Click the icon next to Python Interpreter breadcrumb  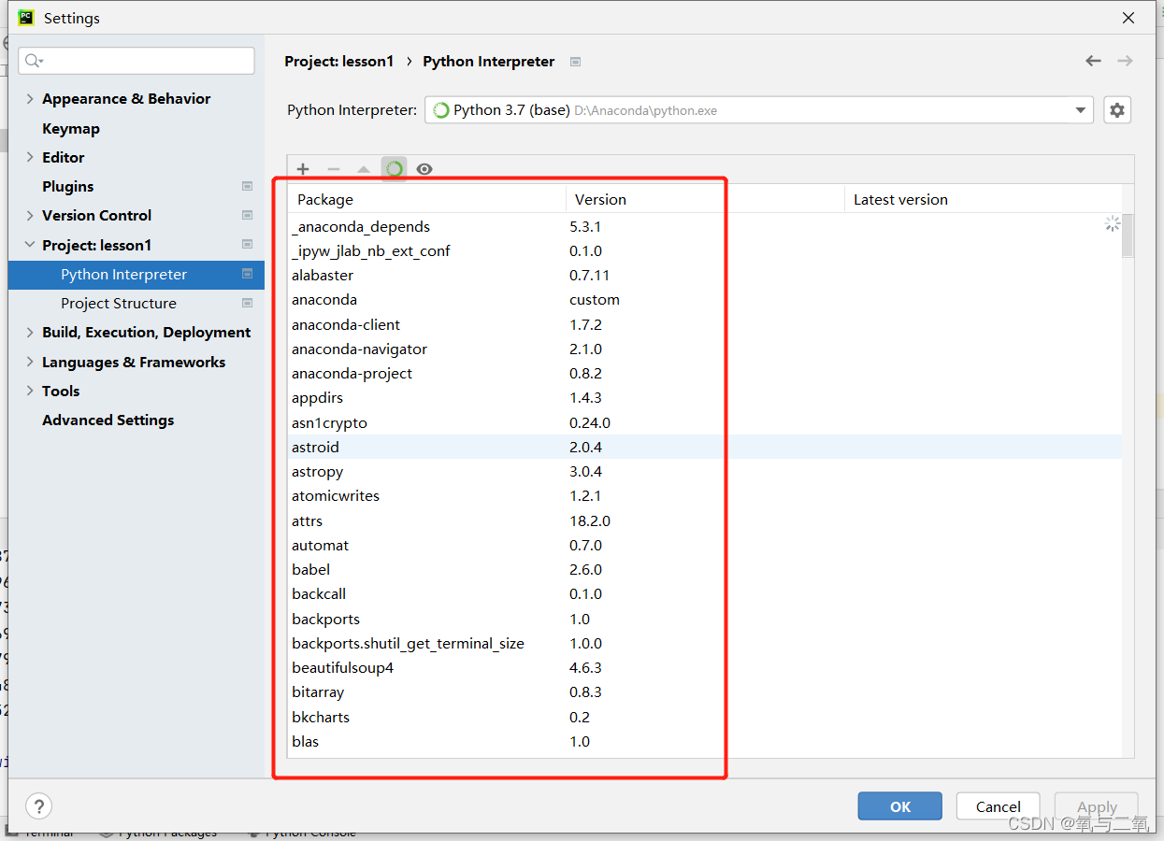pos(576,62)
